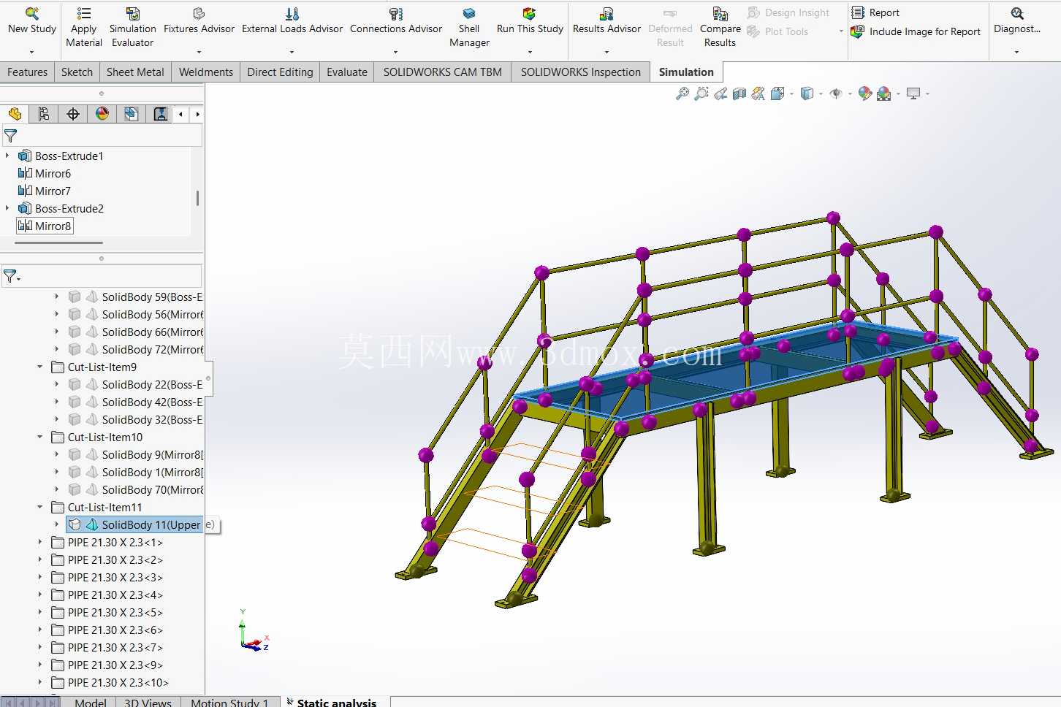Open the Connections Advisor
Screen dimensions: 1061x707
(x=395, y=20)
